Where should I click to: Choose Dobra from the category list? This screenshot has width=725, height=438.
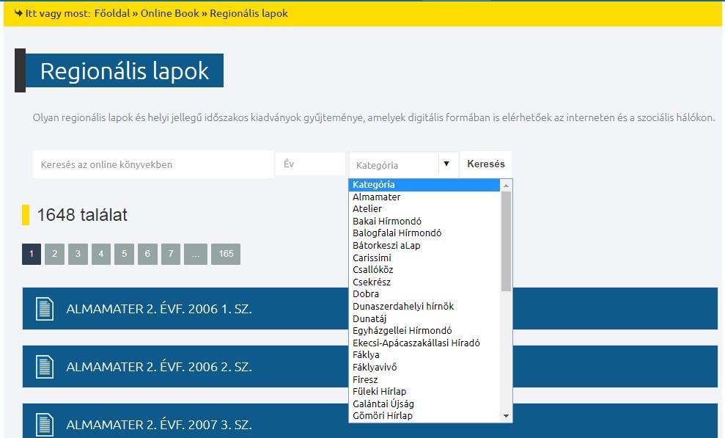click(x=424, y=294)
